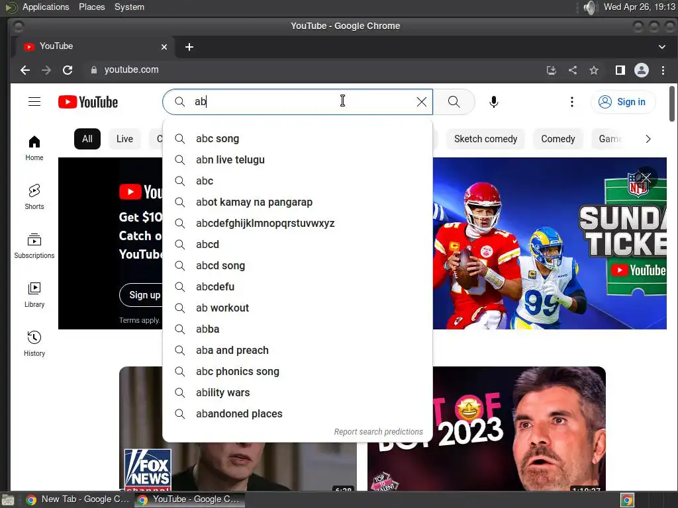
Task: Open YouTube settings three-dot menu
Action: [571, 102]
